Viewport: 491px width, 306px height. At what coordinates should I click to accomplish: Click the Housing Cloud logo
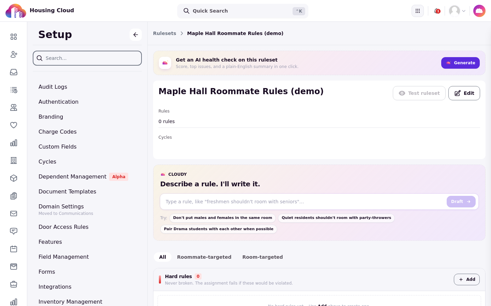pos(16,11)
